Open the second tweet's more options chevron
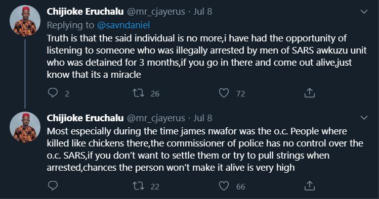Screen dimensions: 379x199 coord(364,118)
